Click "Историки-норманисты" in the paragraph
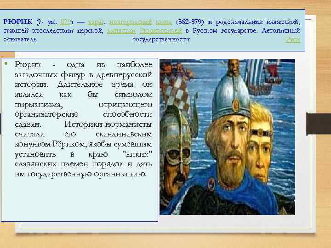331x248 pixels. coord(108,124)
